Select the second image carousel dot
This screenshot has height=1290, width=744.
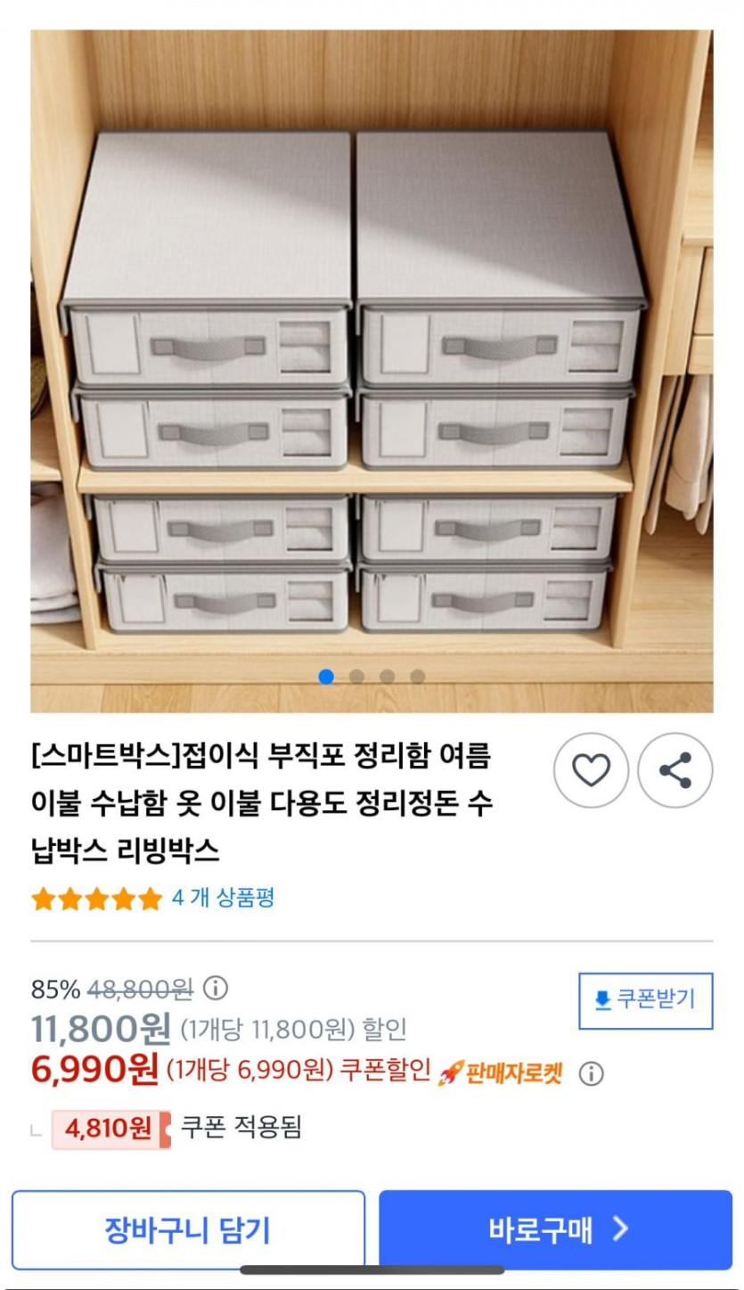pyautogui.click(x=356, y=677)
